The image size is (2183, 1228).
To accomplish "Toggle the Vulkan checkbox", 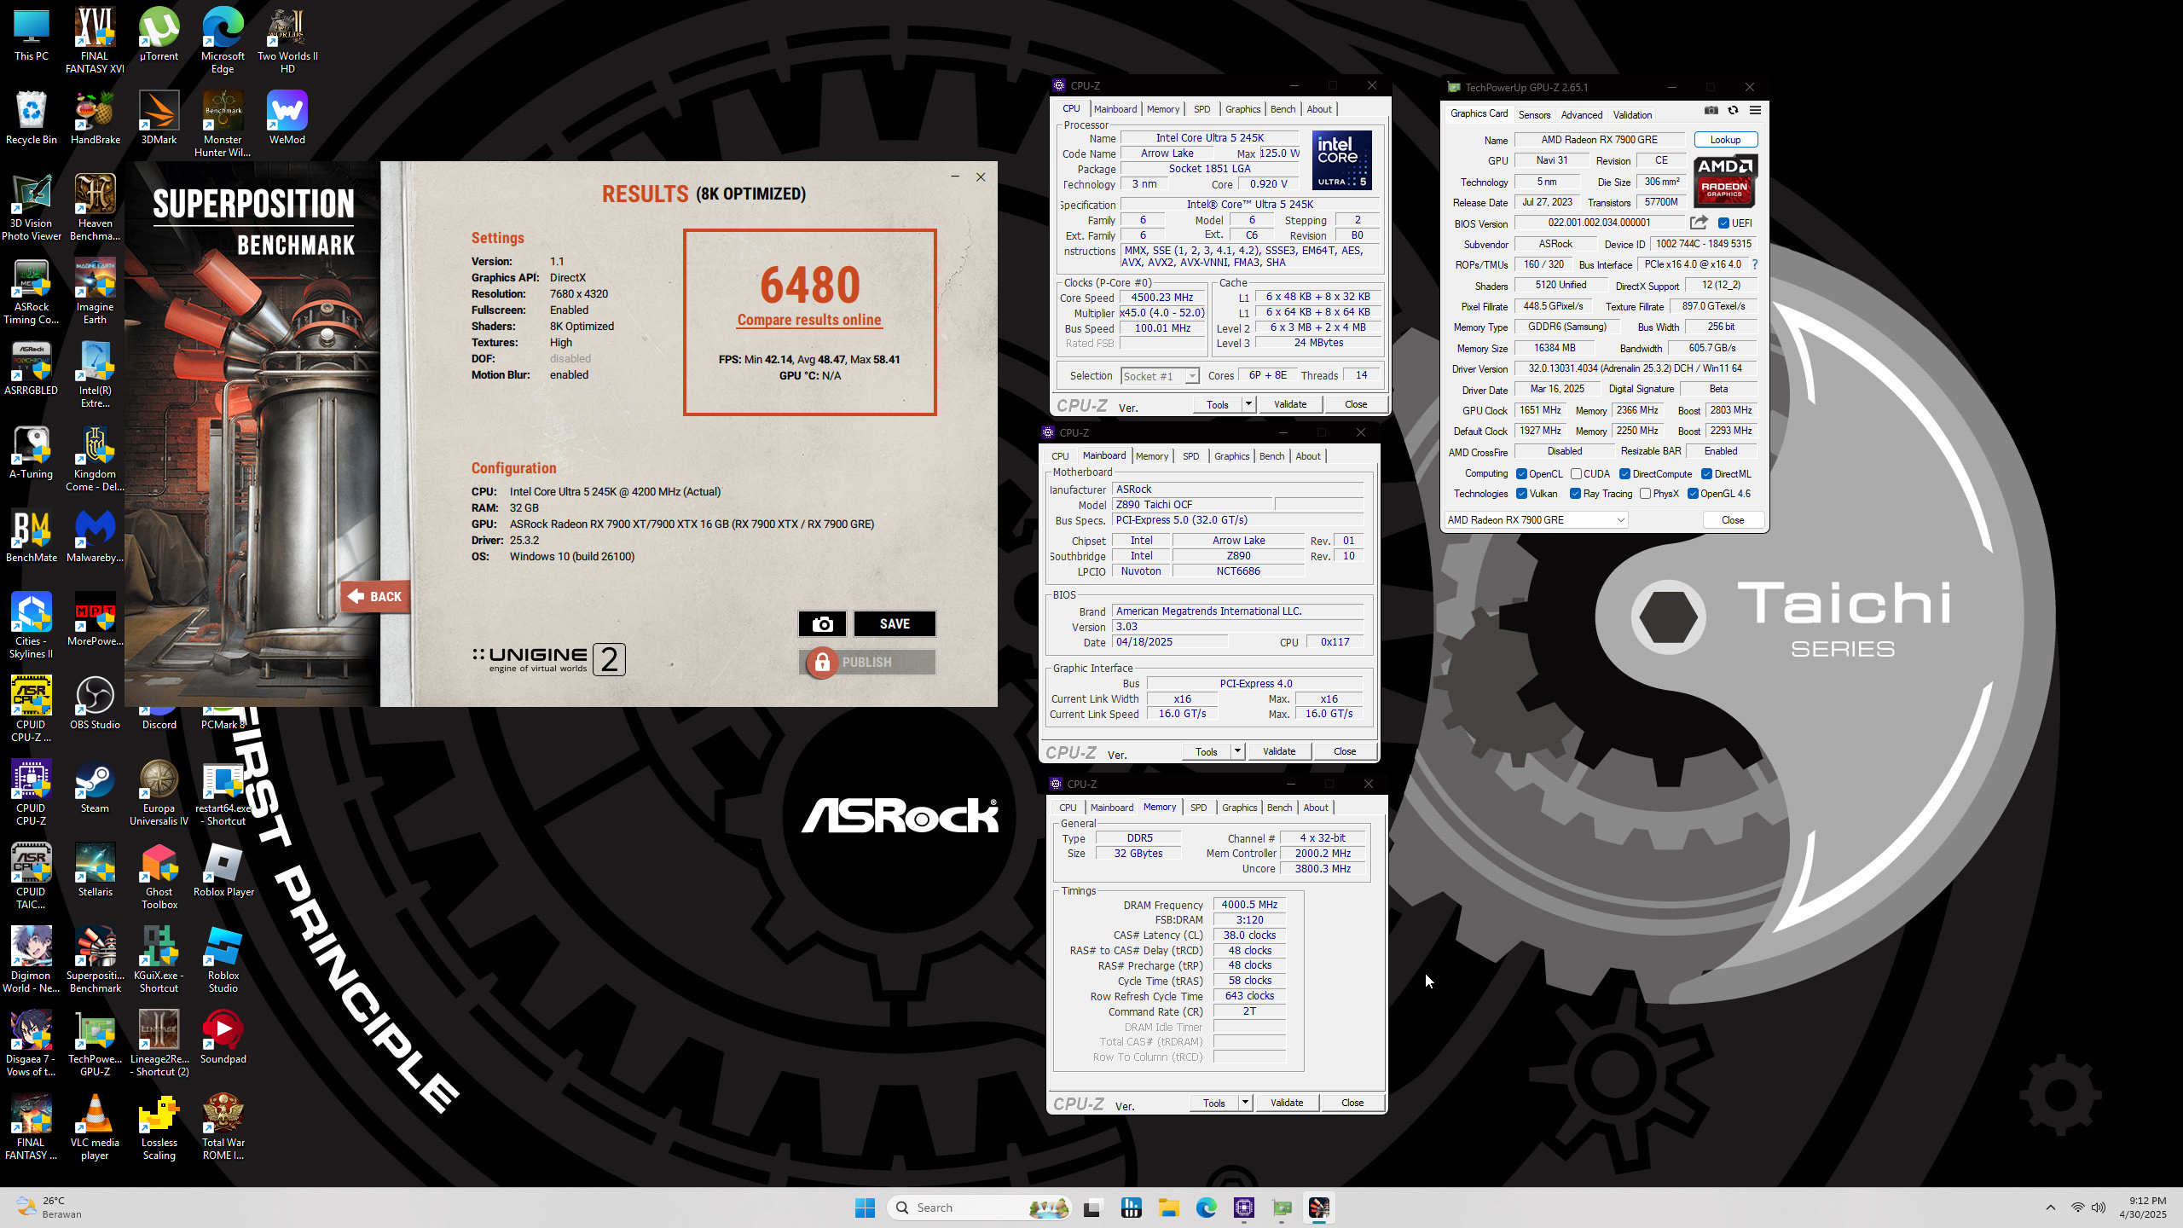I will tap(1521, 494).
